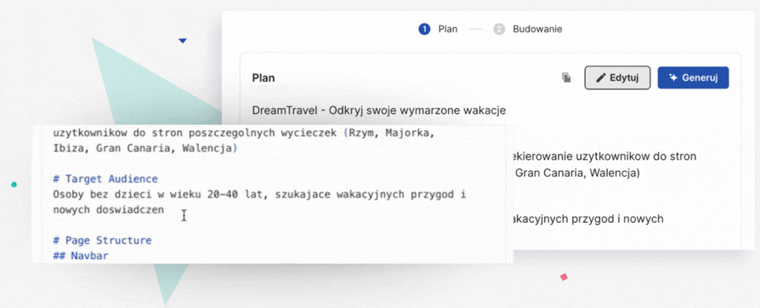Select the Budowanie step indicator
Image resolution: width=760 pixels, height=308 pixels.
point(528,29)
